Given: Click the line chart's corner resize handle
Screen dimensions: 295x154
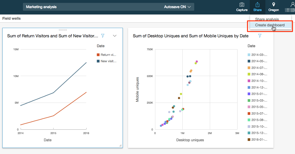Looking at the screenshot, I should pyautogui.click(x=120, y=146).
